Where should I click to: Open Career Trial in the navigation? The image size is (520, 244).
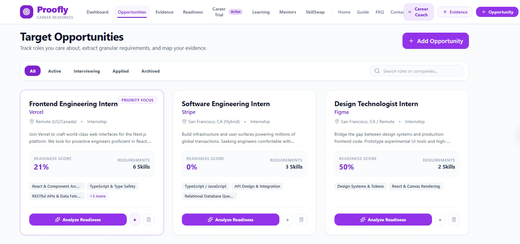coord(219,12)
